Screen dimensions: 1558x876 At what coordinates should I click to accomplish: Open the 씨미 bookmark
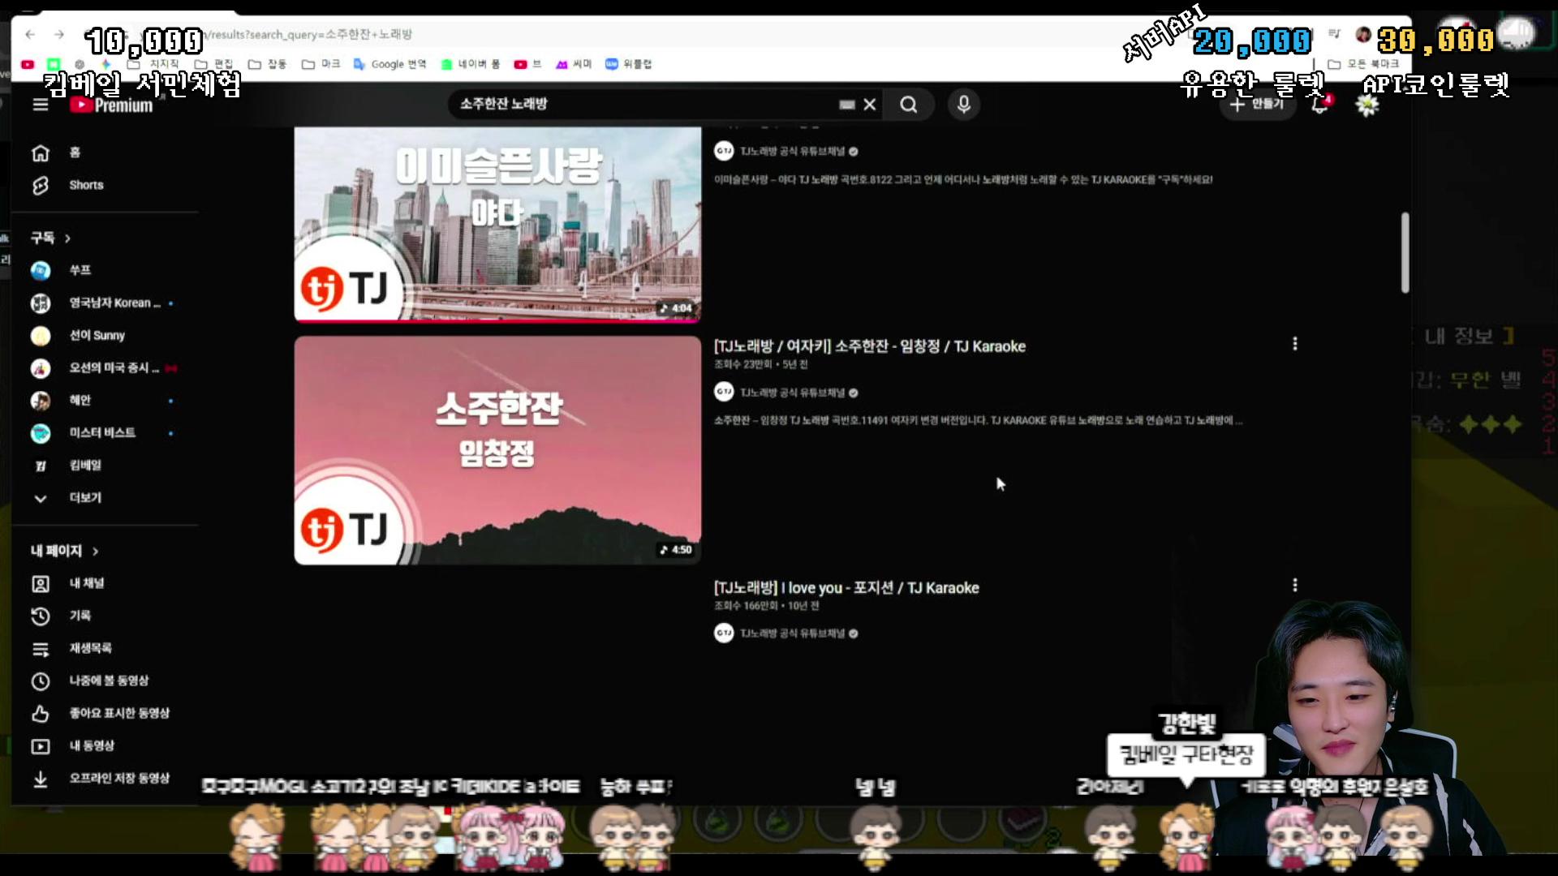coord(574,64)
